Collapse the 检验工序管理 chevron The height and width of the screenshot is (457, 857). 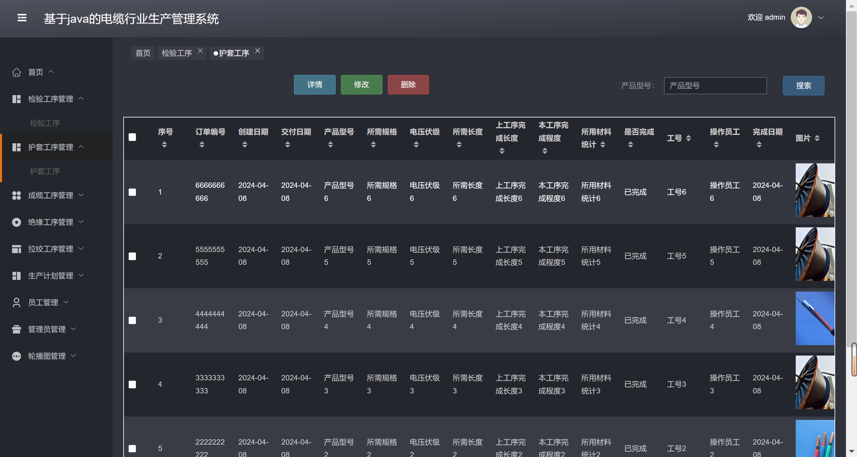point(81,98)
